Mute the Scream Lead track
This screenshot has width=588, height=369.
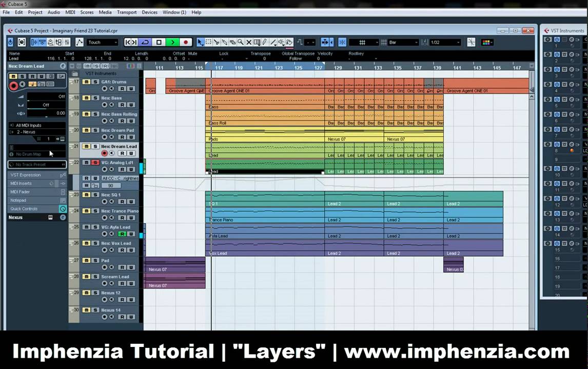click(x=87, y=276)
